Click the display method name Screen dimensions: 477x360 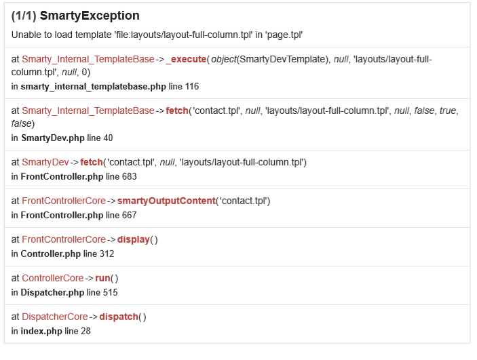click(x=133, y=239)
